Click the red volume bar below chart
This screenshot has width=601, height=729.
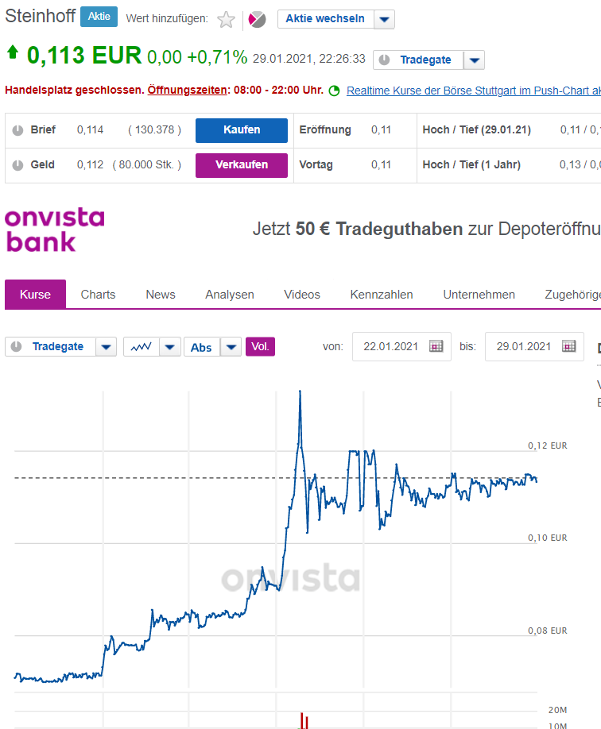tap(304, 720)
